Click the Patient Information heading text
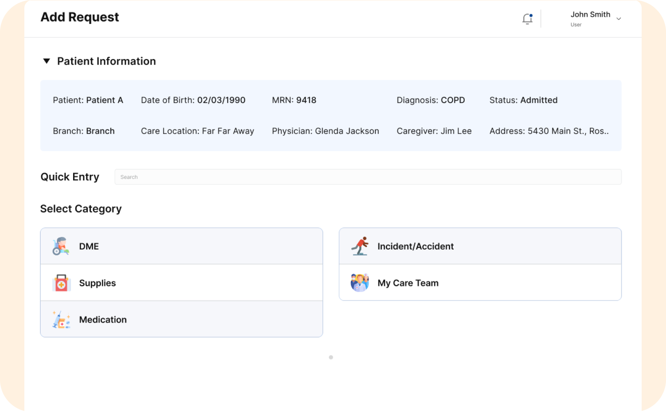 click(x=106, y=61)
